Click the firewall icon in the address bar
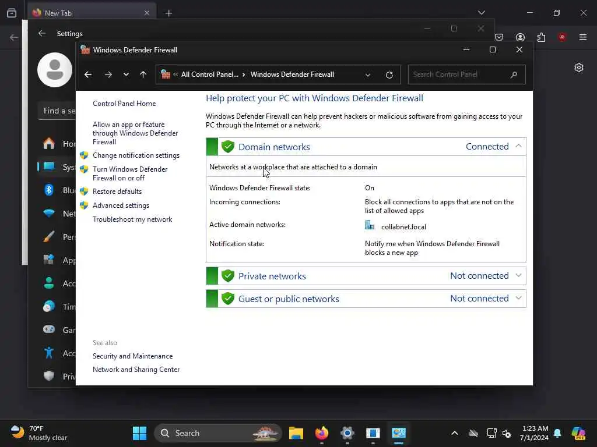The width and height of the screenshot is (597, 447). tap(166, 74)
